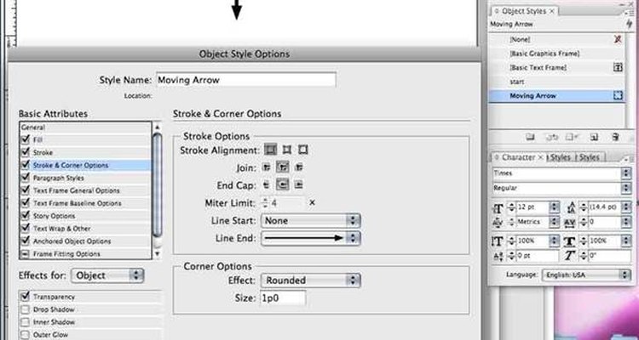The height and width of the screenshot is (340, 639).
Task: Select the align stroke to center icon
Action: (x=270, y=150)
